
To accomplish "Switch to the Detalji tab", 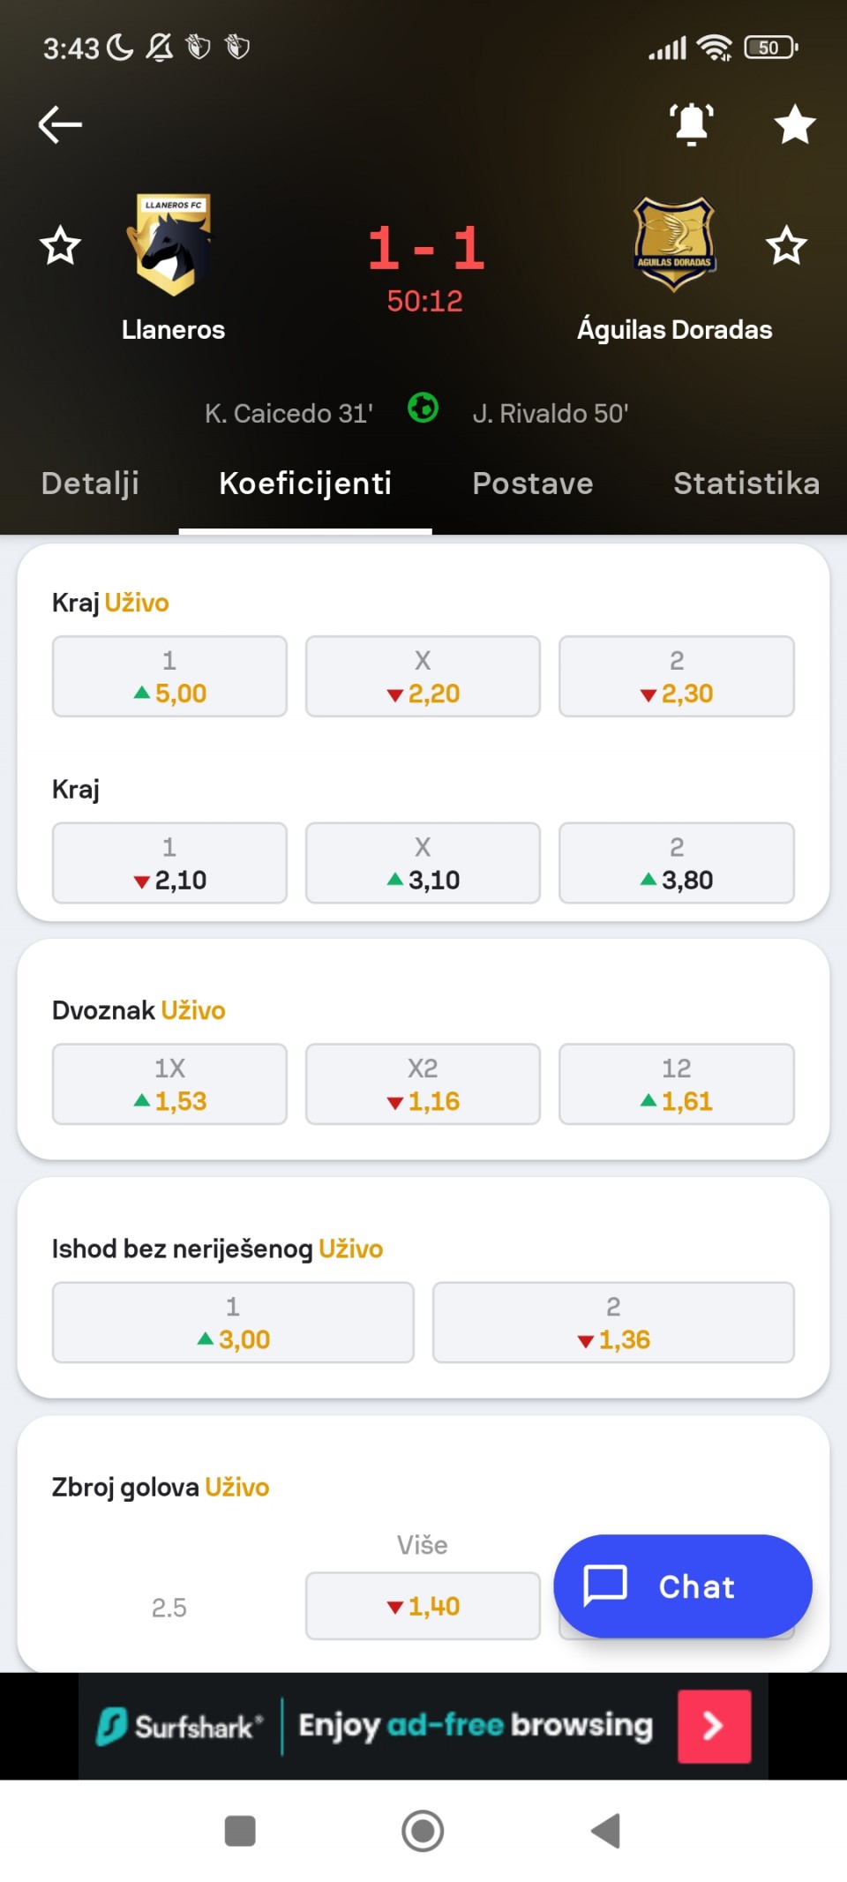I will coord(90,484).
